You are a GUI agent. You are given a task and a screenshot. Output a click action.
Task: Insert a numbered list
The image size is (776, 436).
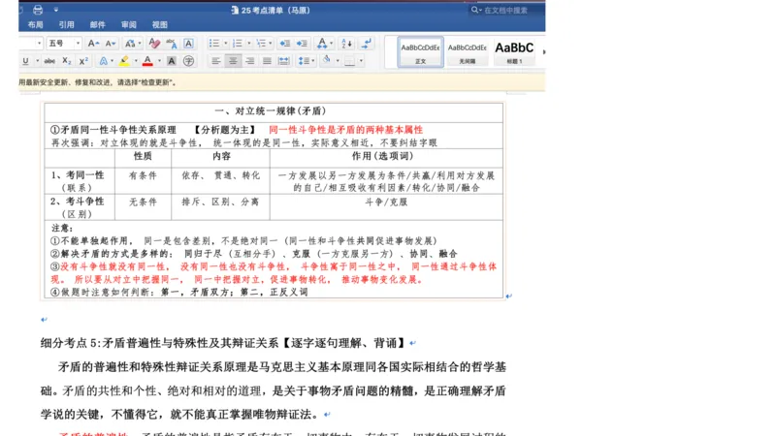(238, 44)
